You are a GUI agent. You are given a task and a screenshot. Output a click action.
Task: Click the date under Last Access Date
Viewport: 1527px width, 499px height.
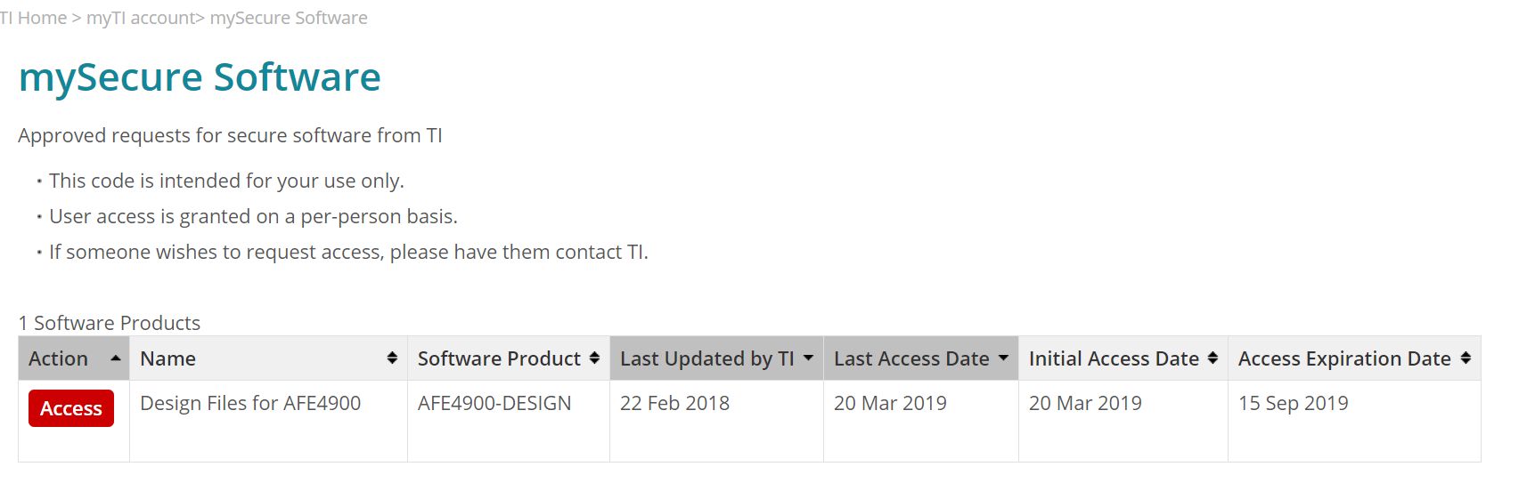point(890,404)
